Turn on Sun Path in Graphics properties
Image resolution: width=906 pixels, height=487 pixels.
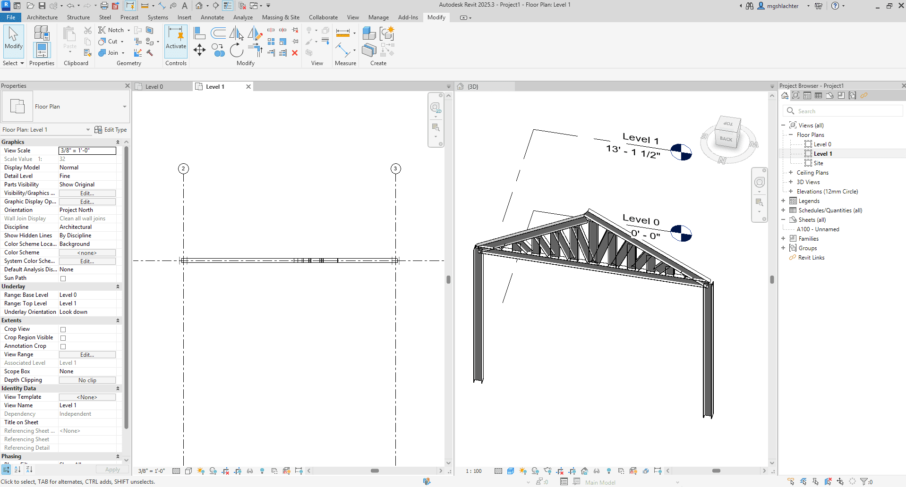click(63, 278)
